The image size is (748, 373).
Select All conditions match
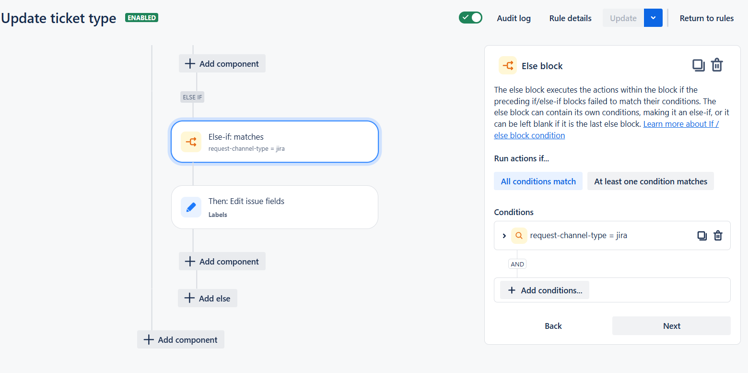538,181
